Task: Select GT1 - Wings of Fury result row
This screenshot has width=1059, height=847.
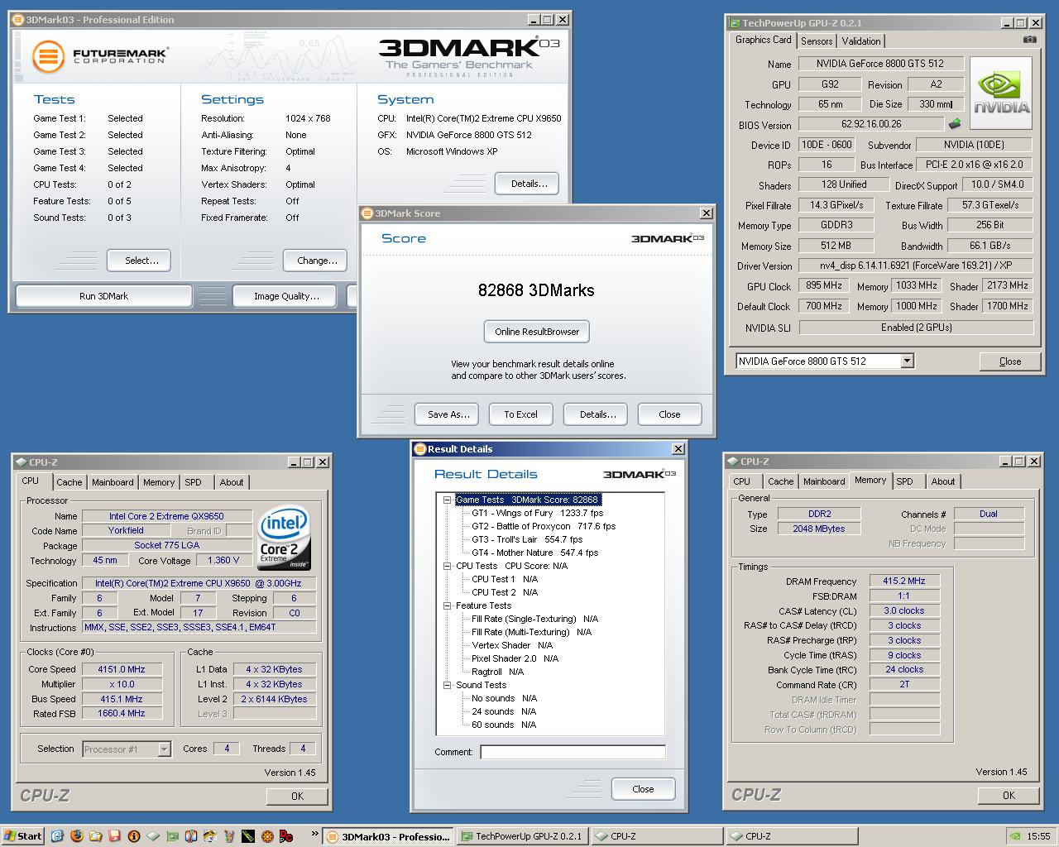Action: 538,513
